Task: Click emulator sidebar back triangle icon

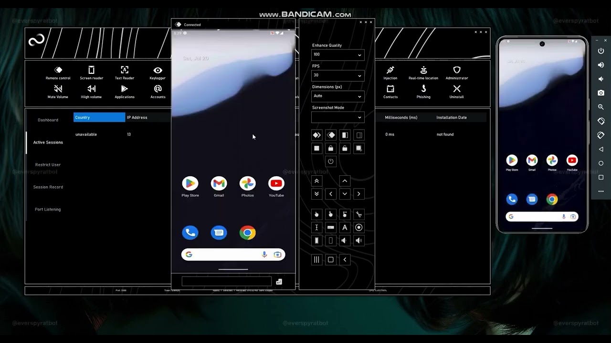Action: pos(601,149)
